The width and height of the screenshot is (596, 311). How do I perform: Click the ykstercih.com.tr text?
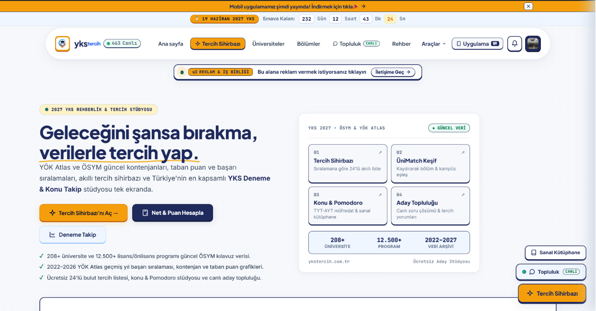(329, 262)
